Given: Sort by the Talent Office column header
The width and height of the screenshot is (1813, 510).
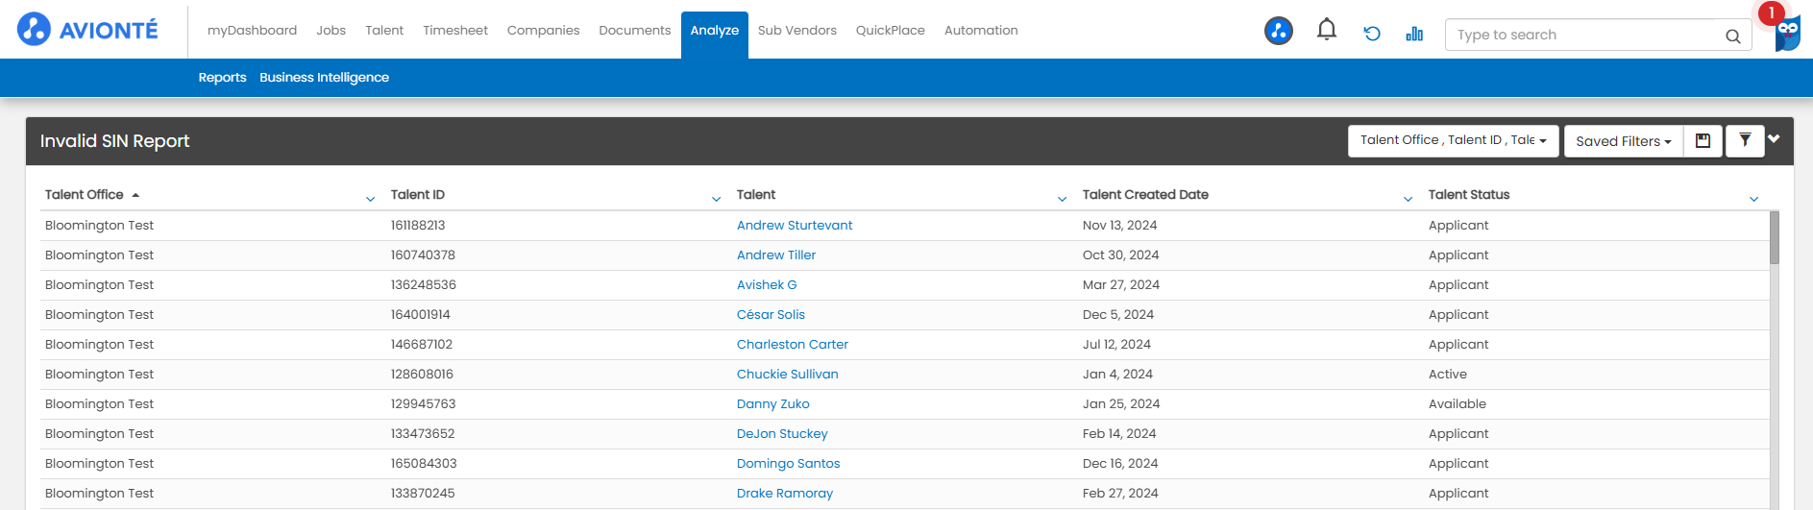Looking at the screenshot, I should (85, 195).
